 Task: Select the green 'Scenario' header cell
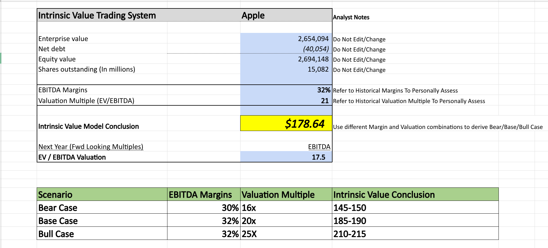point(102,194)
